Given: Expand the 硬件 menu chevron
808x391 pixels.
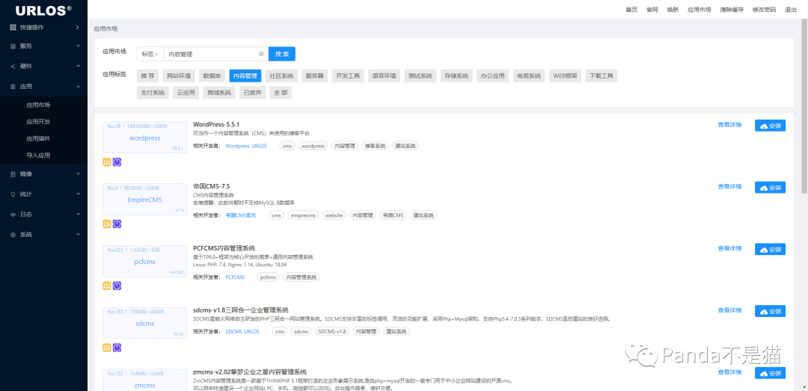Looking at the screenshot, I should coord(79,67).
